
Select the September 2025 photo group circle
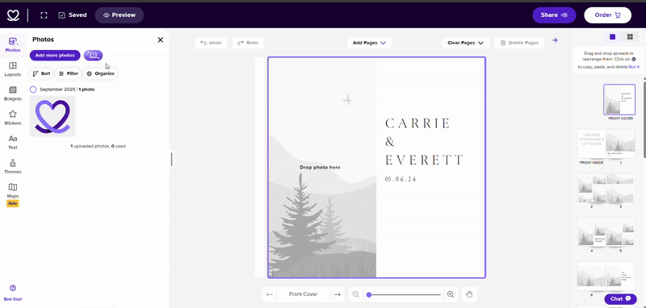pos(33,89)
